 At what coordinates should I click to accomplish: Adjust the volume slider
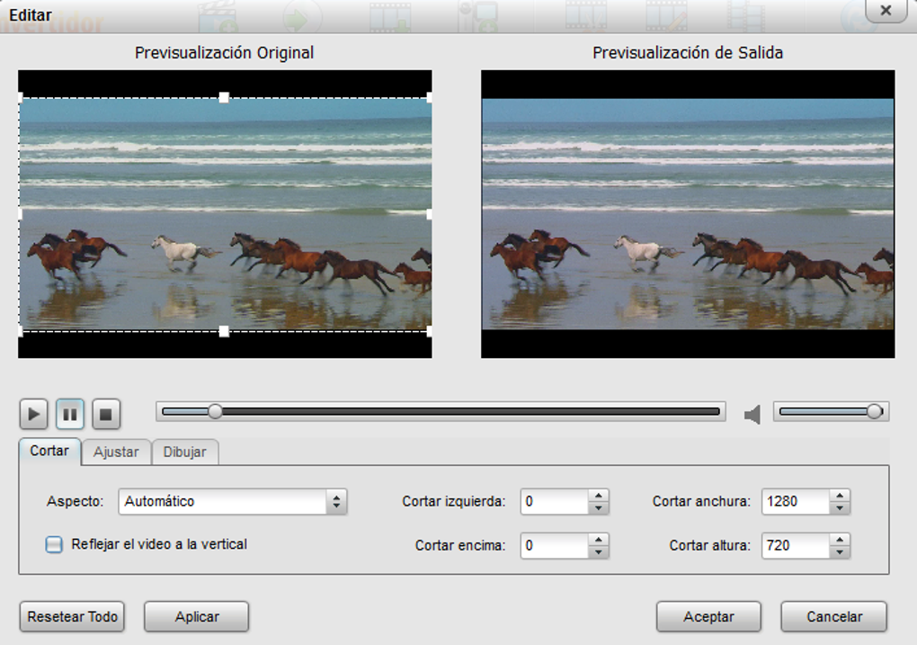click(x=877, y=413)
